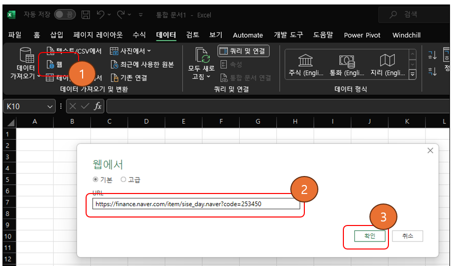The image size is (452, 266).
Task: Open the Undo history dropdown arrow
Action: tap(109, 14)
